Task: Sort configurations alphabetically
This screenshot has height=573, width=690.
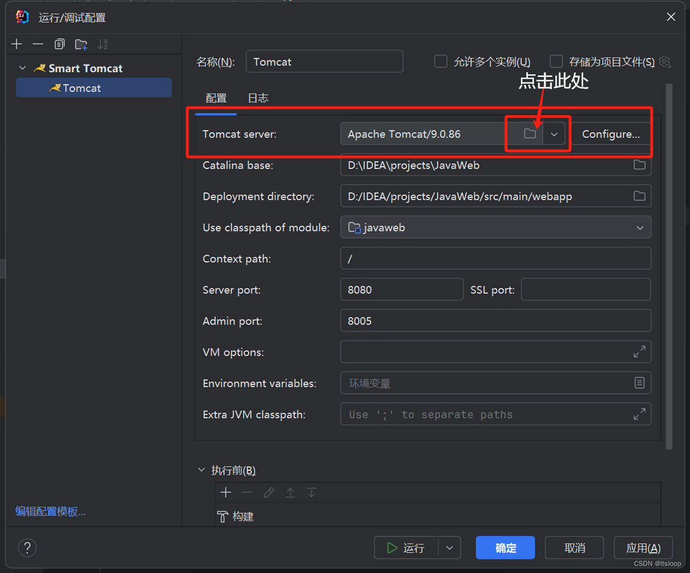Action: pos(103,44)
